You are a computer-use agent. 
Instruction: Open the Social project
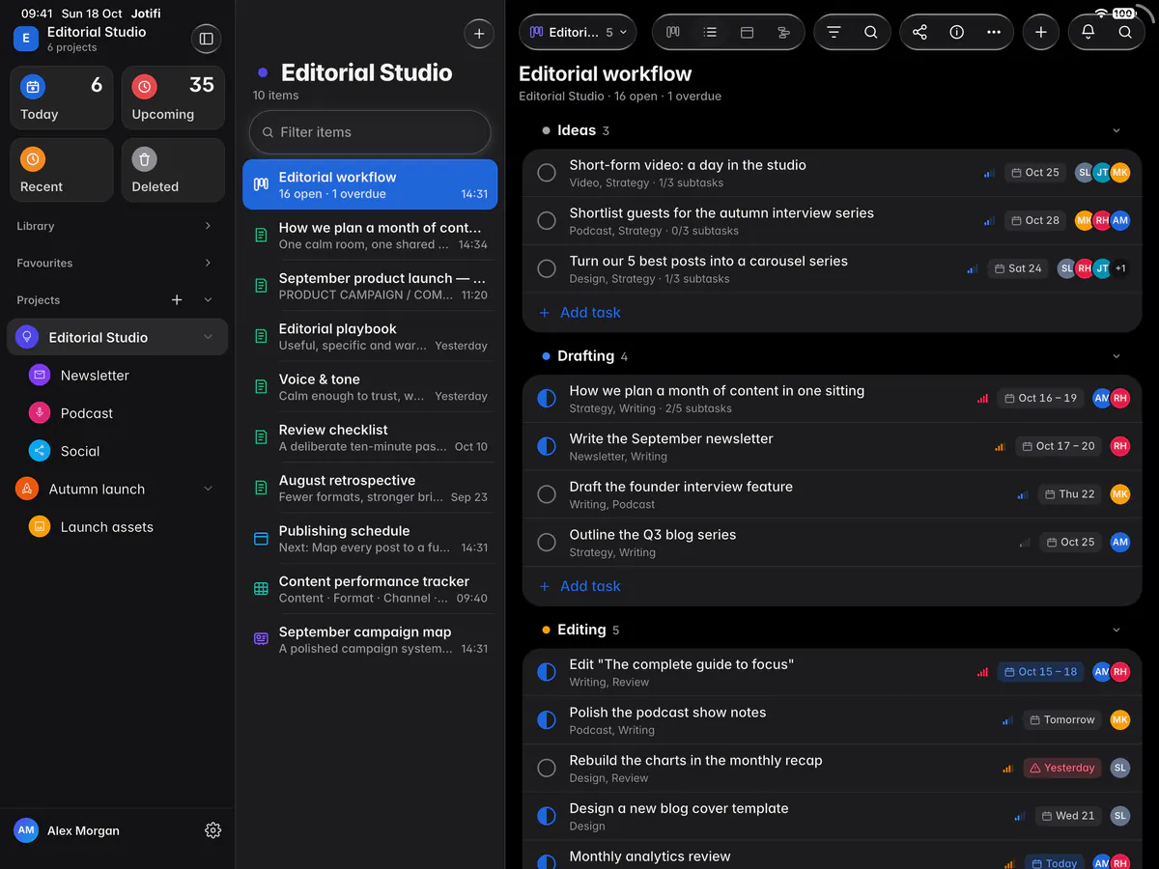point(117,451)
